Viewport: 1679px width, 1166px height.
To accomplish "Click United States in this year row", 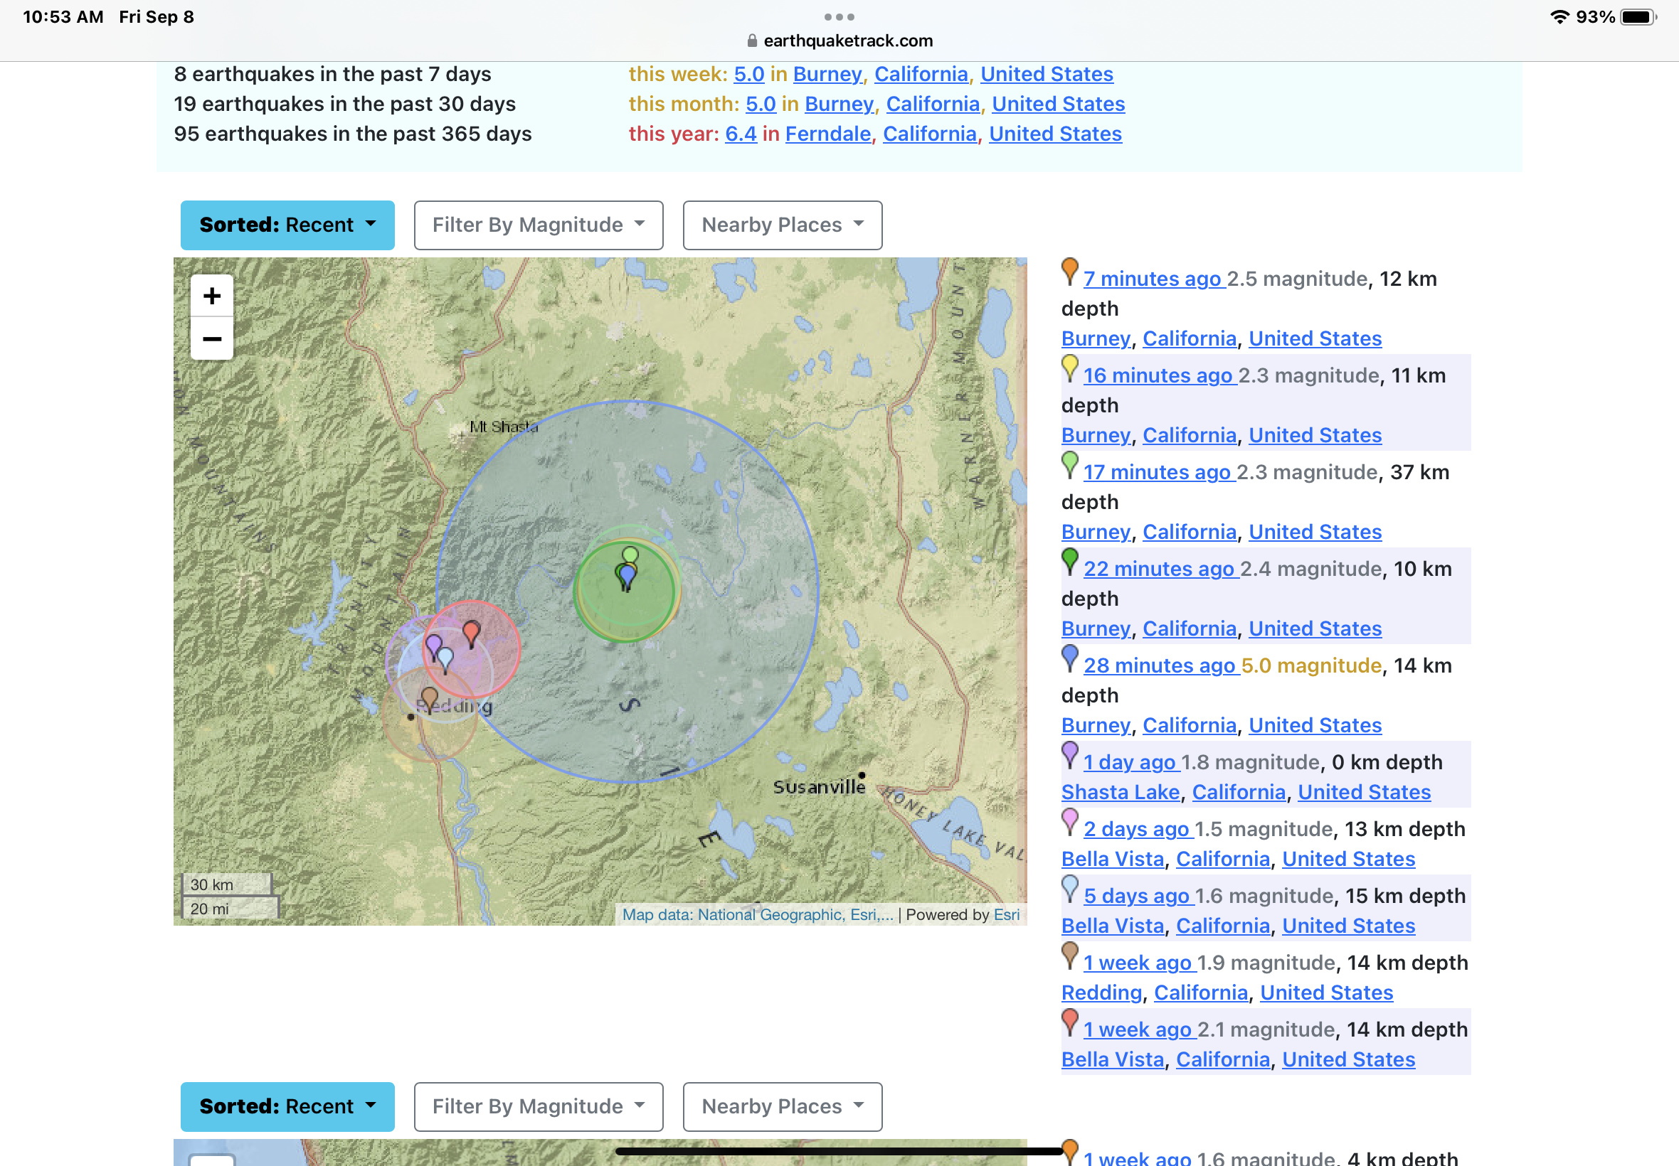I will [1056, 134].
